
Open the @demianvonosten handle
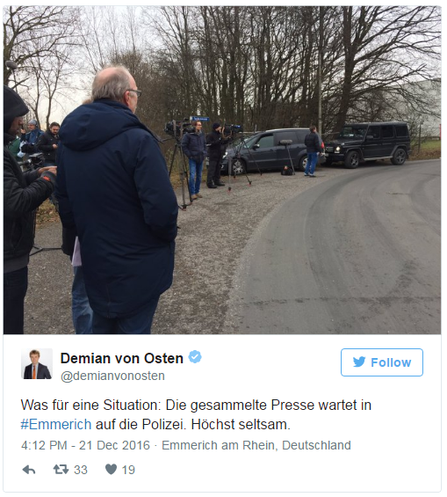pos(112,376)
